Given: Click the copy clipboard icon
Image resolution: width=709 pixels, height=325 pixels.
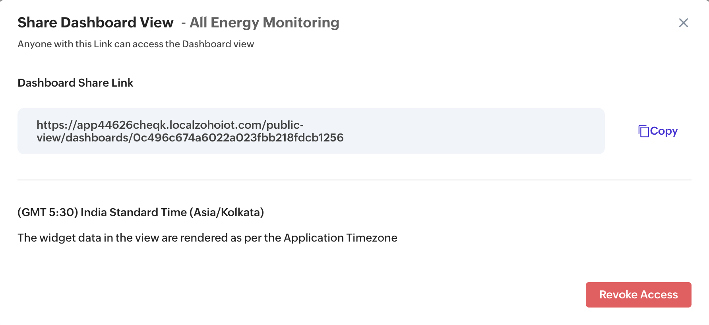Looking at the screenshot, I should (x=643, y=131).
